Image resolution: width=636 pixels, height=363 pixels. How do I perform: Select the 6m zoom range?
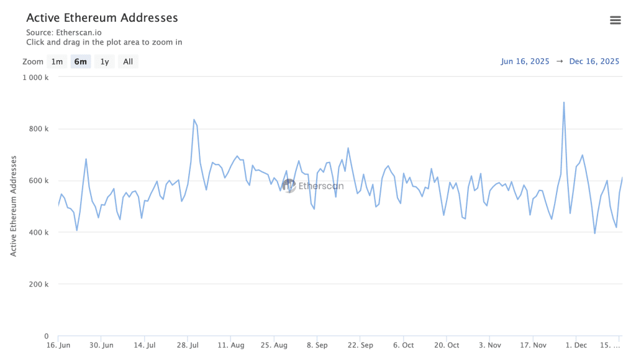click(80, 61)
